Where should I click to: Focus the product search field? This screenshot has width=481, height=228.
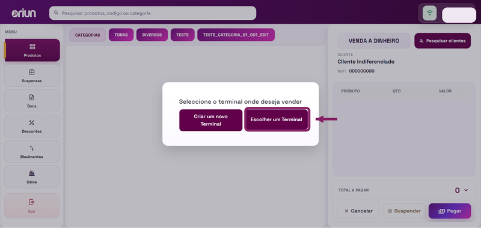coord(153,13)
